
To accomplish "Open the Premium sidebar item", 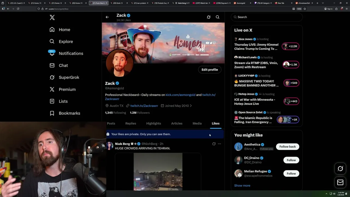I will (63, 89).
